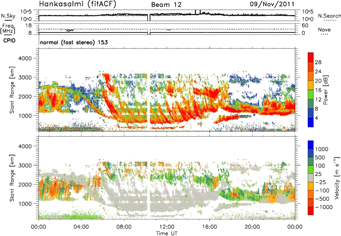Click the 08:00 time axis tick label
This screenshot has height=236, width=341.
click(124, 227)
